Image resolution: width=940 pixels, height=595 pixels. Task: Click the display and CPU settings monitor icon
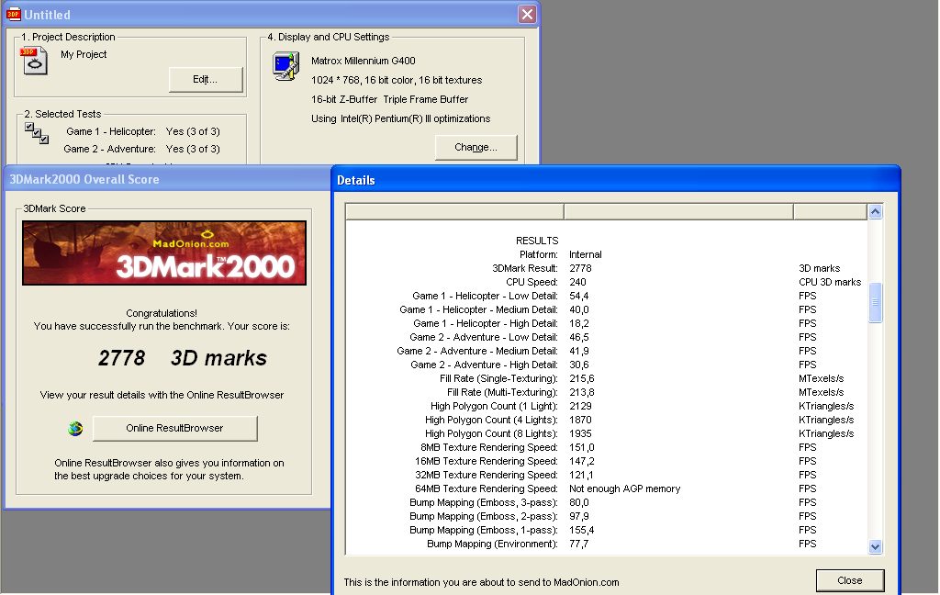(x=286, y=66)
